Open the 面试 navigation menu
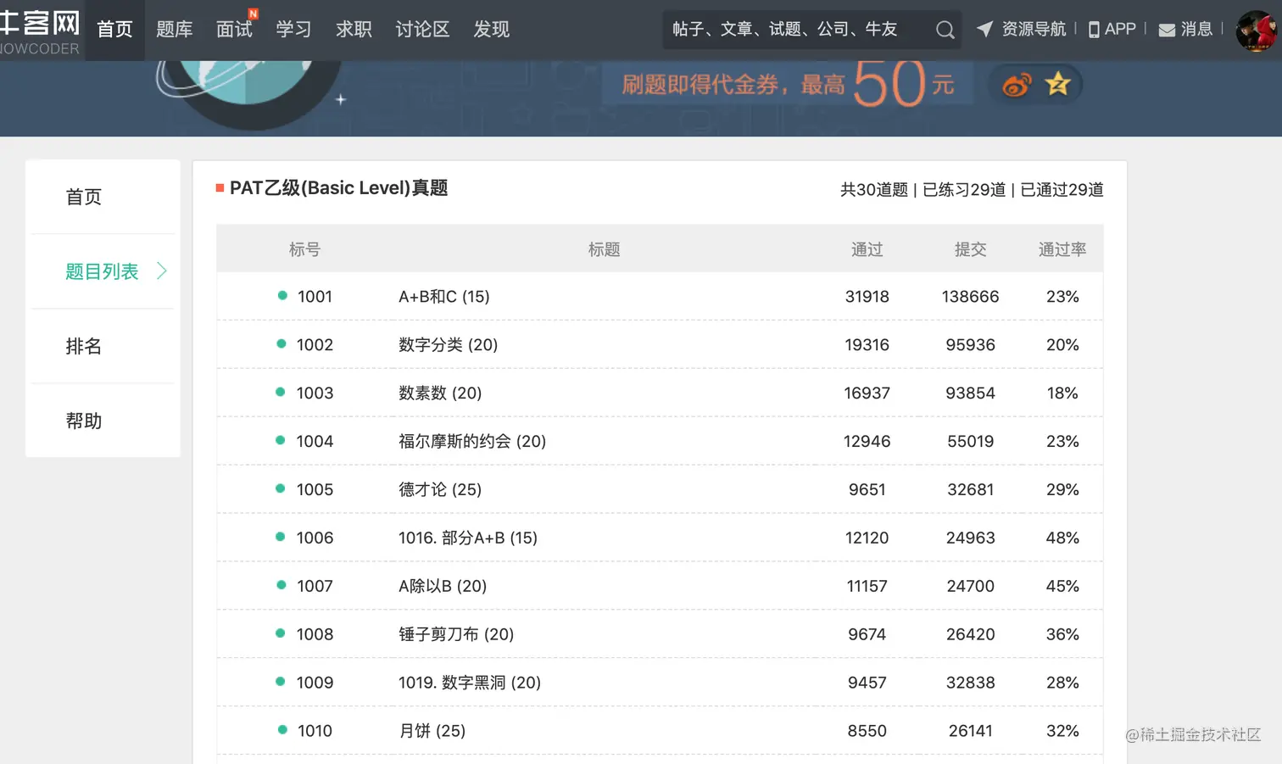Viewport: 1282px width, 764px height. (234, 30)
